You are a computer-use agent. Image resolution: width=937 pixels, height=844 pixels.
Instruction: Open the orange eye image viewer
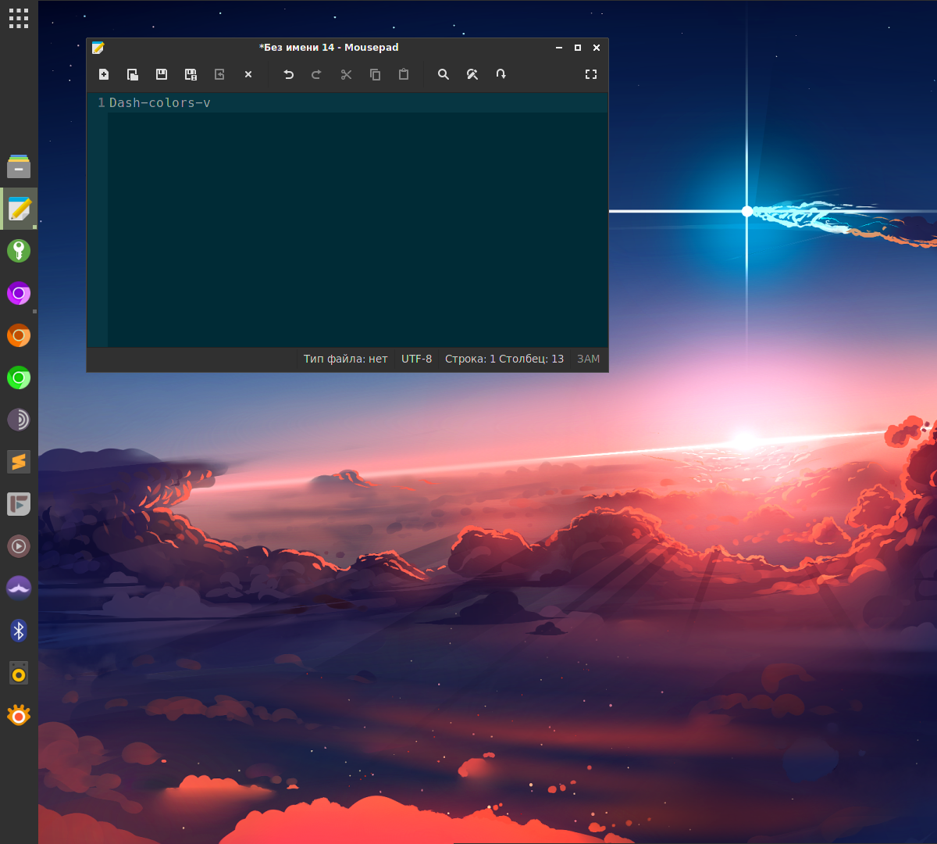(x=19, y=715)
